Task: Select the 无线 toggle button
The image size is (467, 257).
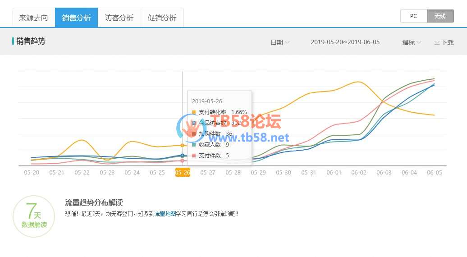Action: coord(440,16)
